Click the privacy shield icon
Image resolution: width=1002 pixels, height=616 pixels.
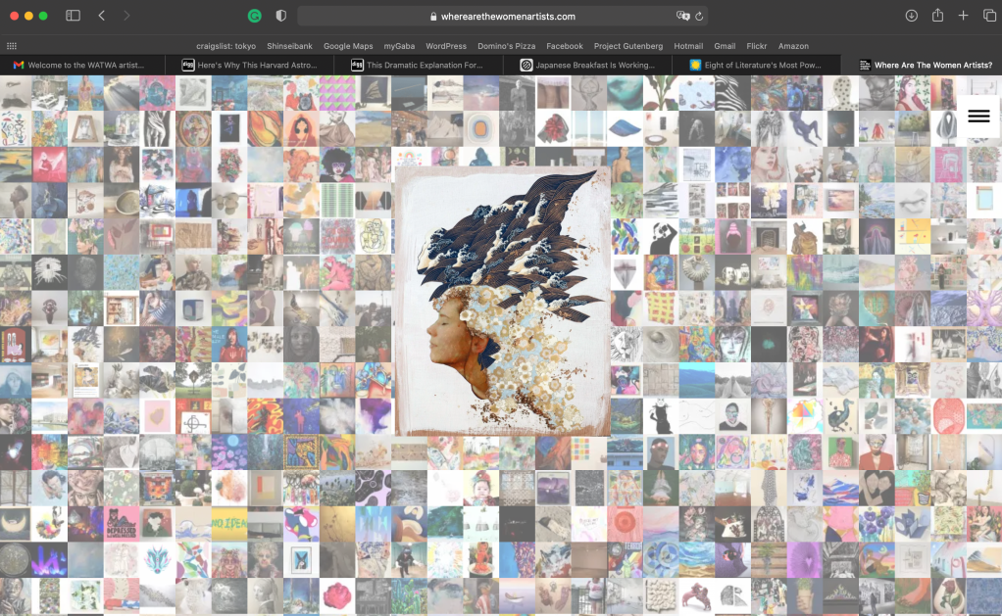coord(281,16)
